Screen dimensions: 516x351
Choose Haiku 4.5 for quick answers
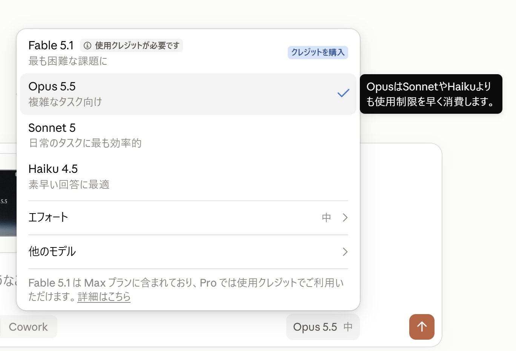(188, 177)
